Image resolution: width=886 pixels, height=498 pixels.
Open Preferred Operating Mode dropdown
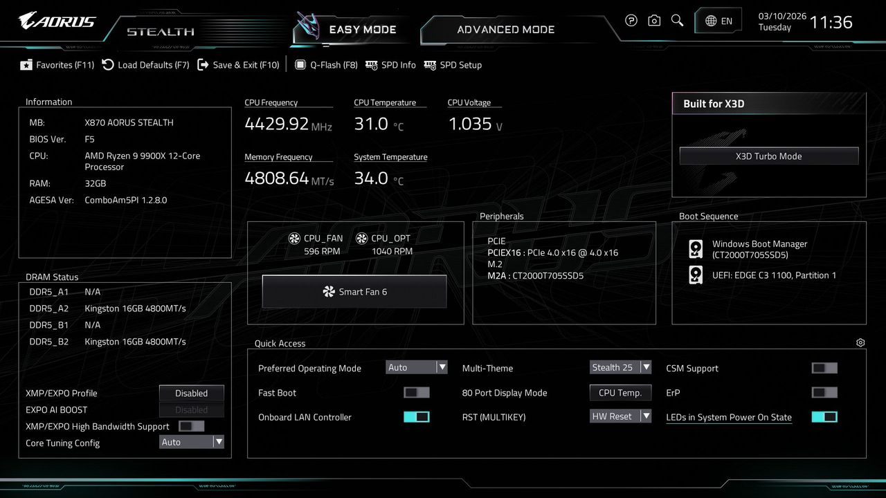pos(417,367)
